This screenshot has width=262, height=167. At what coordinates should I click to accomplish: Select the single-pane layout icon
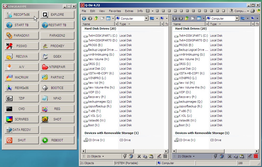223,11
